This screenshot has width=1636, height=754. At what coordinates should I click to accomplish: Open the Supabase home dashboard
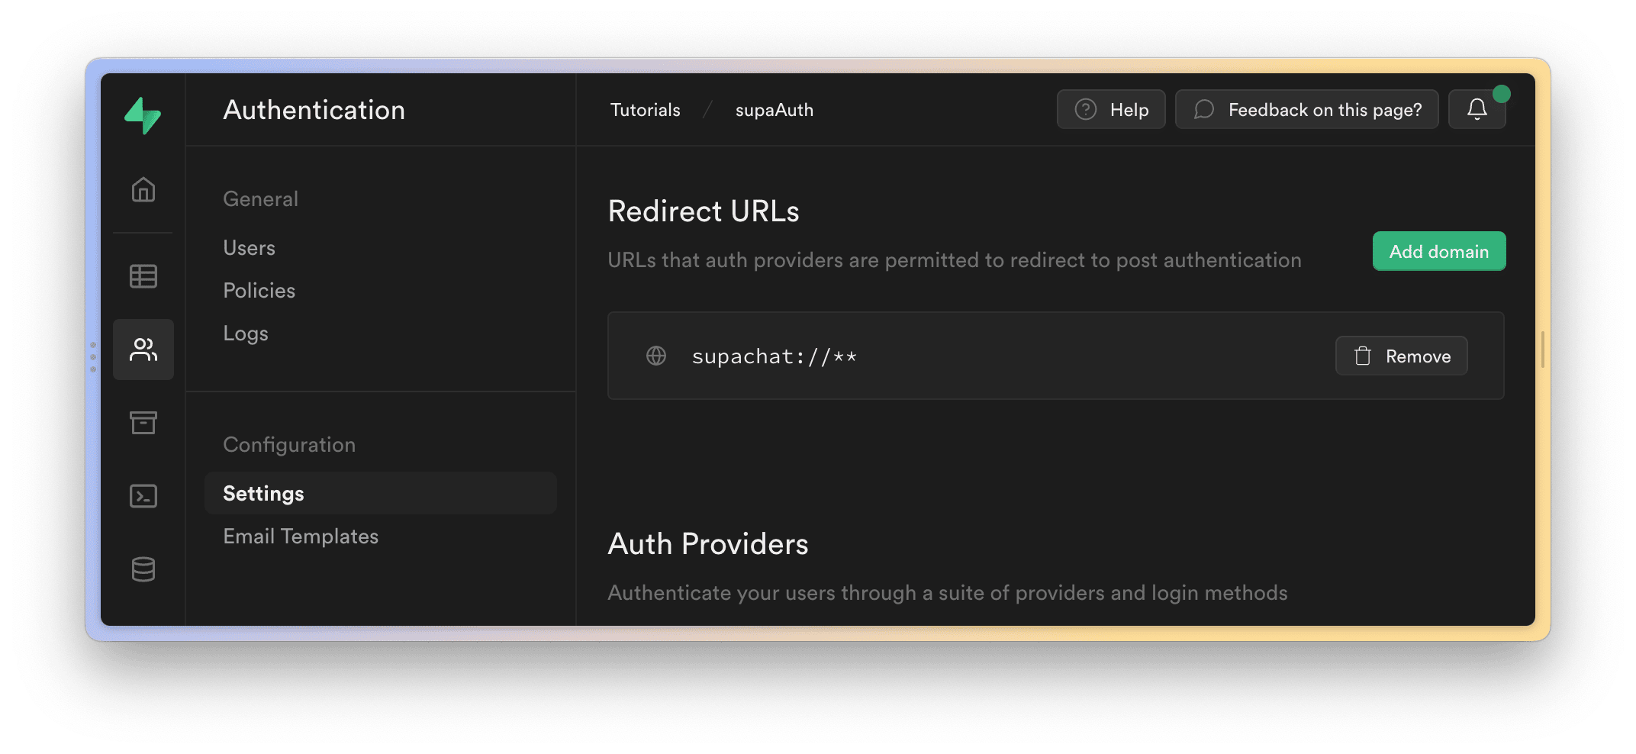pyautogui.click(x=143, y=190)
